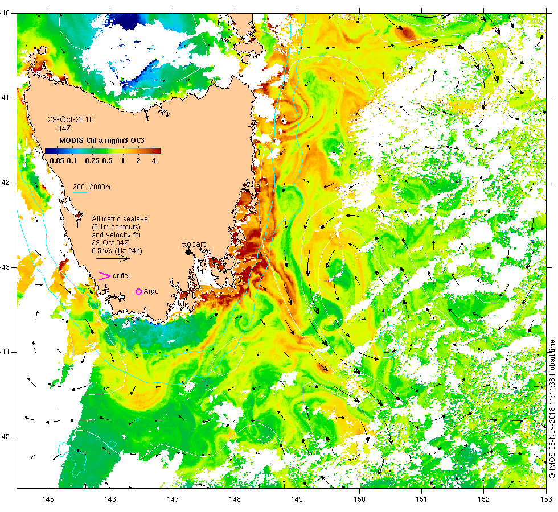Click the drifter legend label
This screenshot has height=512, width=558.
pyautogui.click(x=122, y=276)
